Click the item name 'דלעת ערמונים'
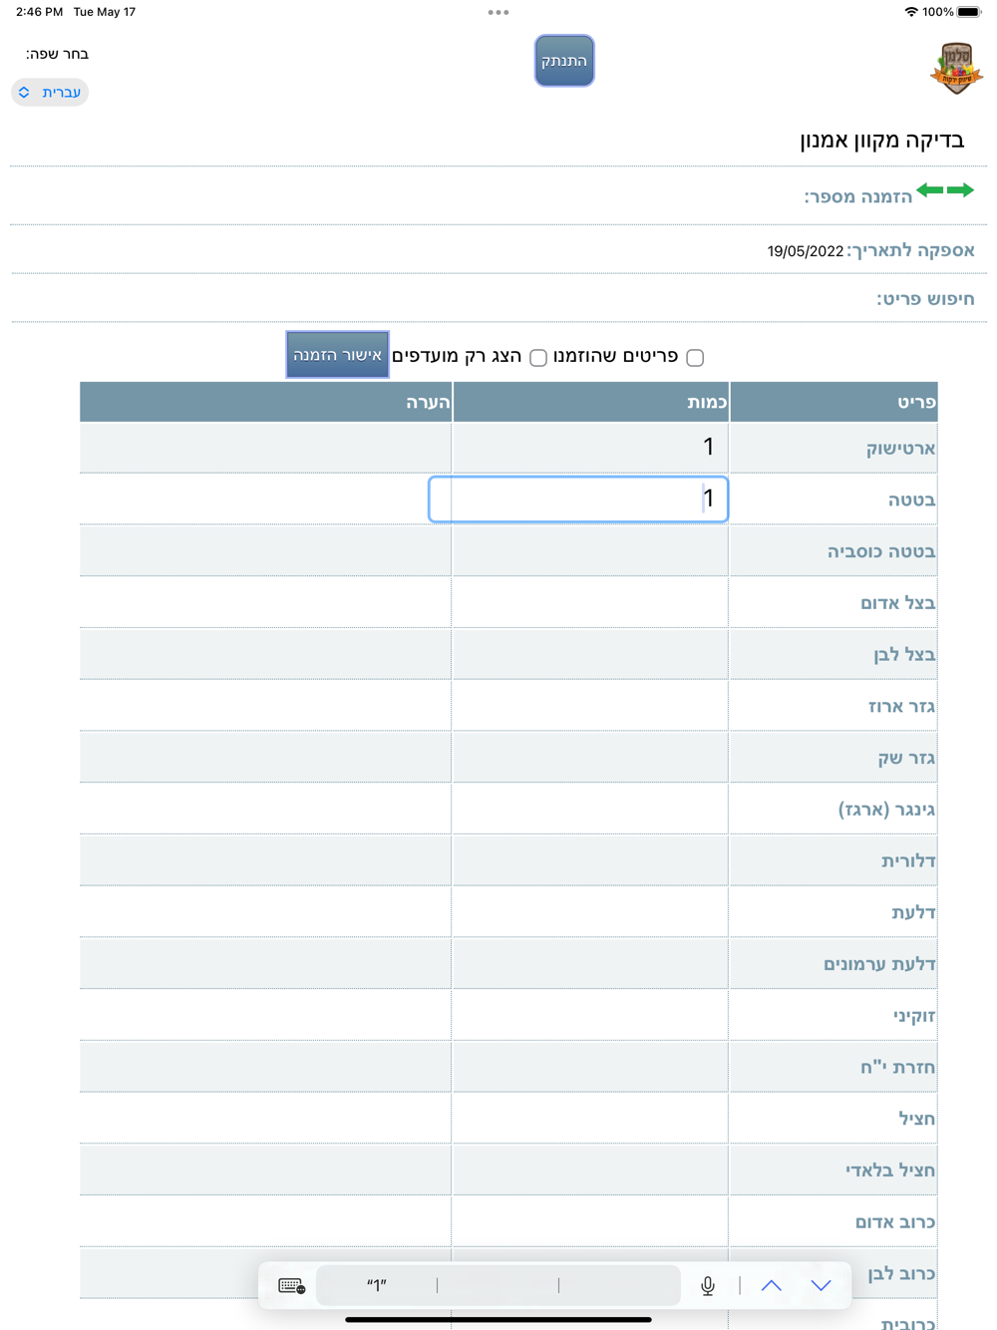The height and width of the screenshot is (1330, 997). tap(879, 964)
